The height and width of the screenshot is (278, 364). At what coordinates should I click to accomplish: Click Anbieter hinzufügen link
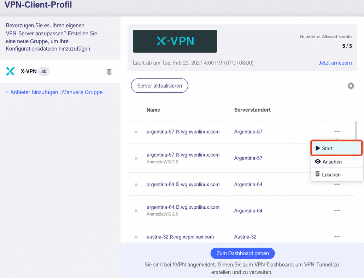[31, 92]
